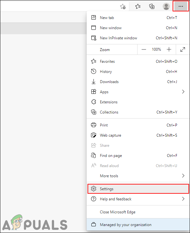Expand the Apps submenu arrow
The height and width of the screenshot is (233, 190).
tap(183, 92)
